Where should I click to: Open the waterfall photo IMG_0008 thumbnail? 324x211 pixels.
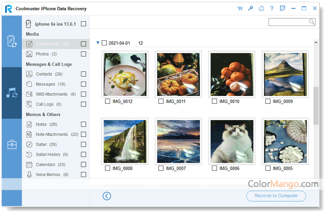pyautogui.click(x=125, y=141)
